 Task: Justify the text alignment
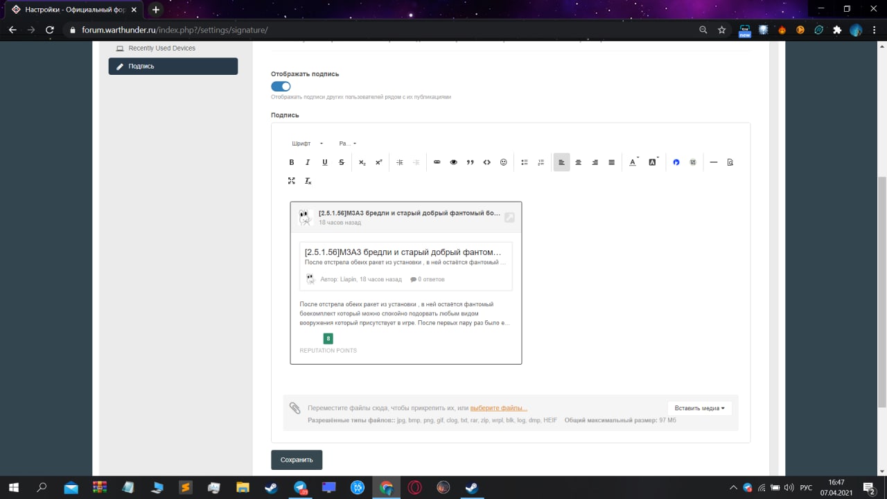pyautogui.click(x=612, y=162)
